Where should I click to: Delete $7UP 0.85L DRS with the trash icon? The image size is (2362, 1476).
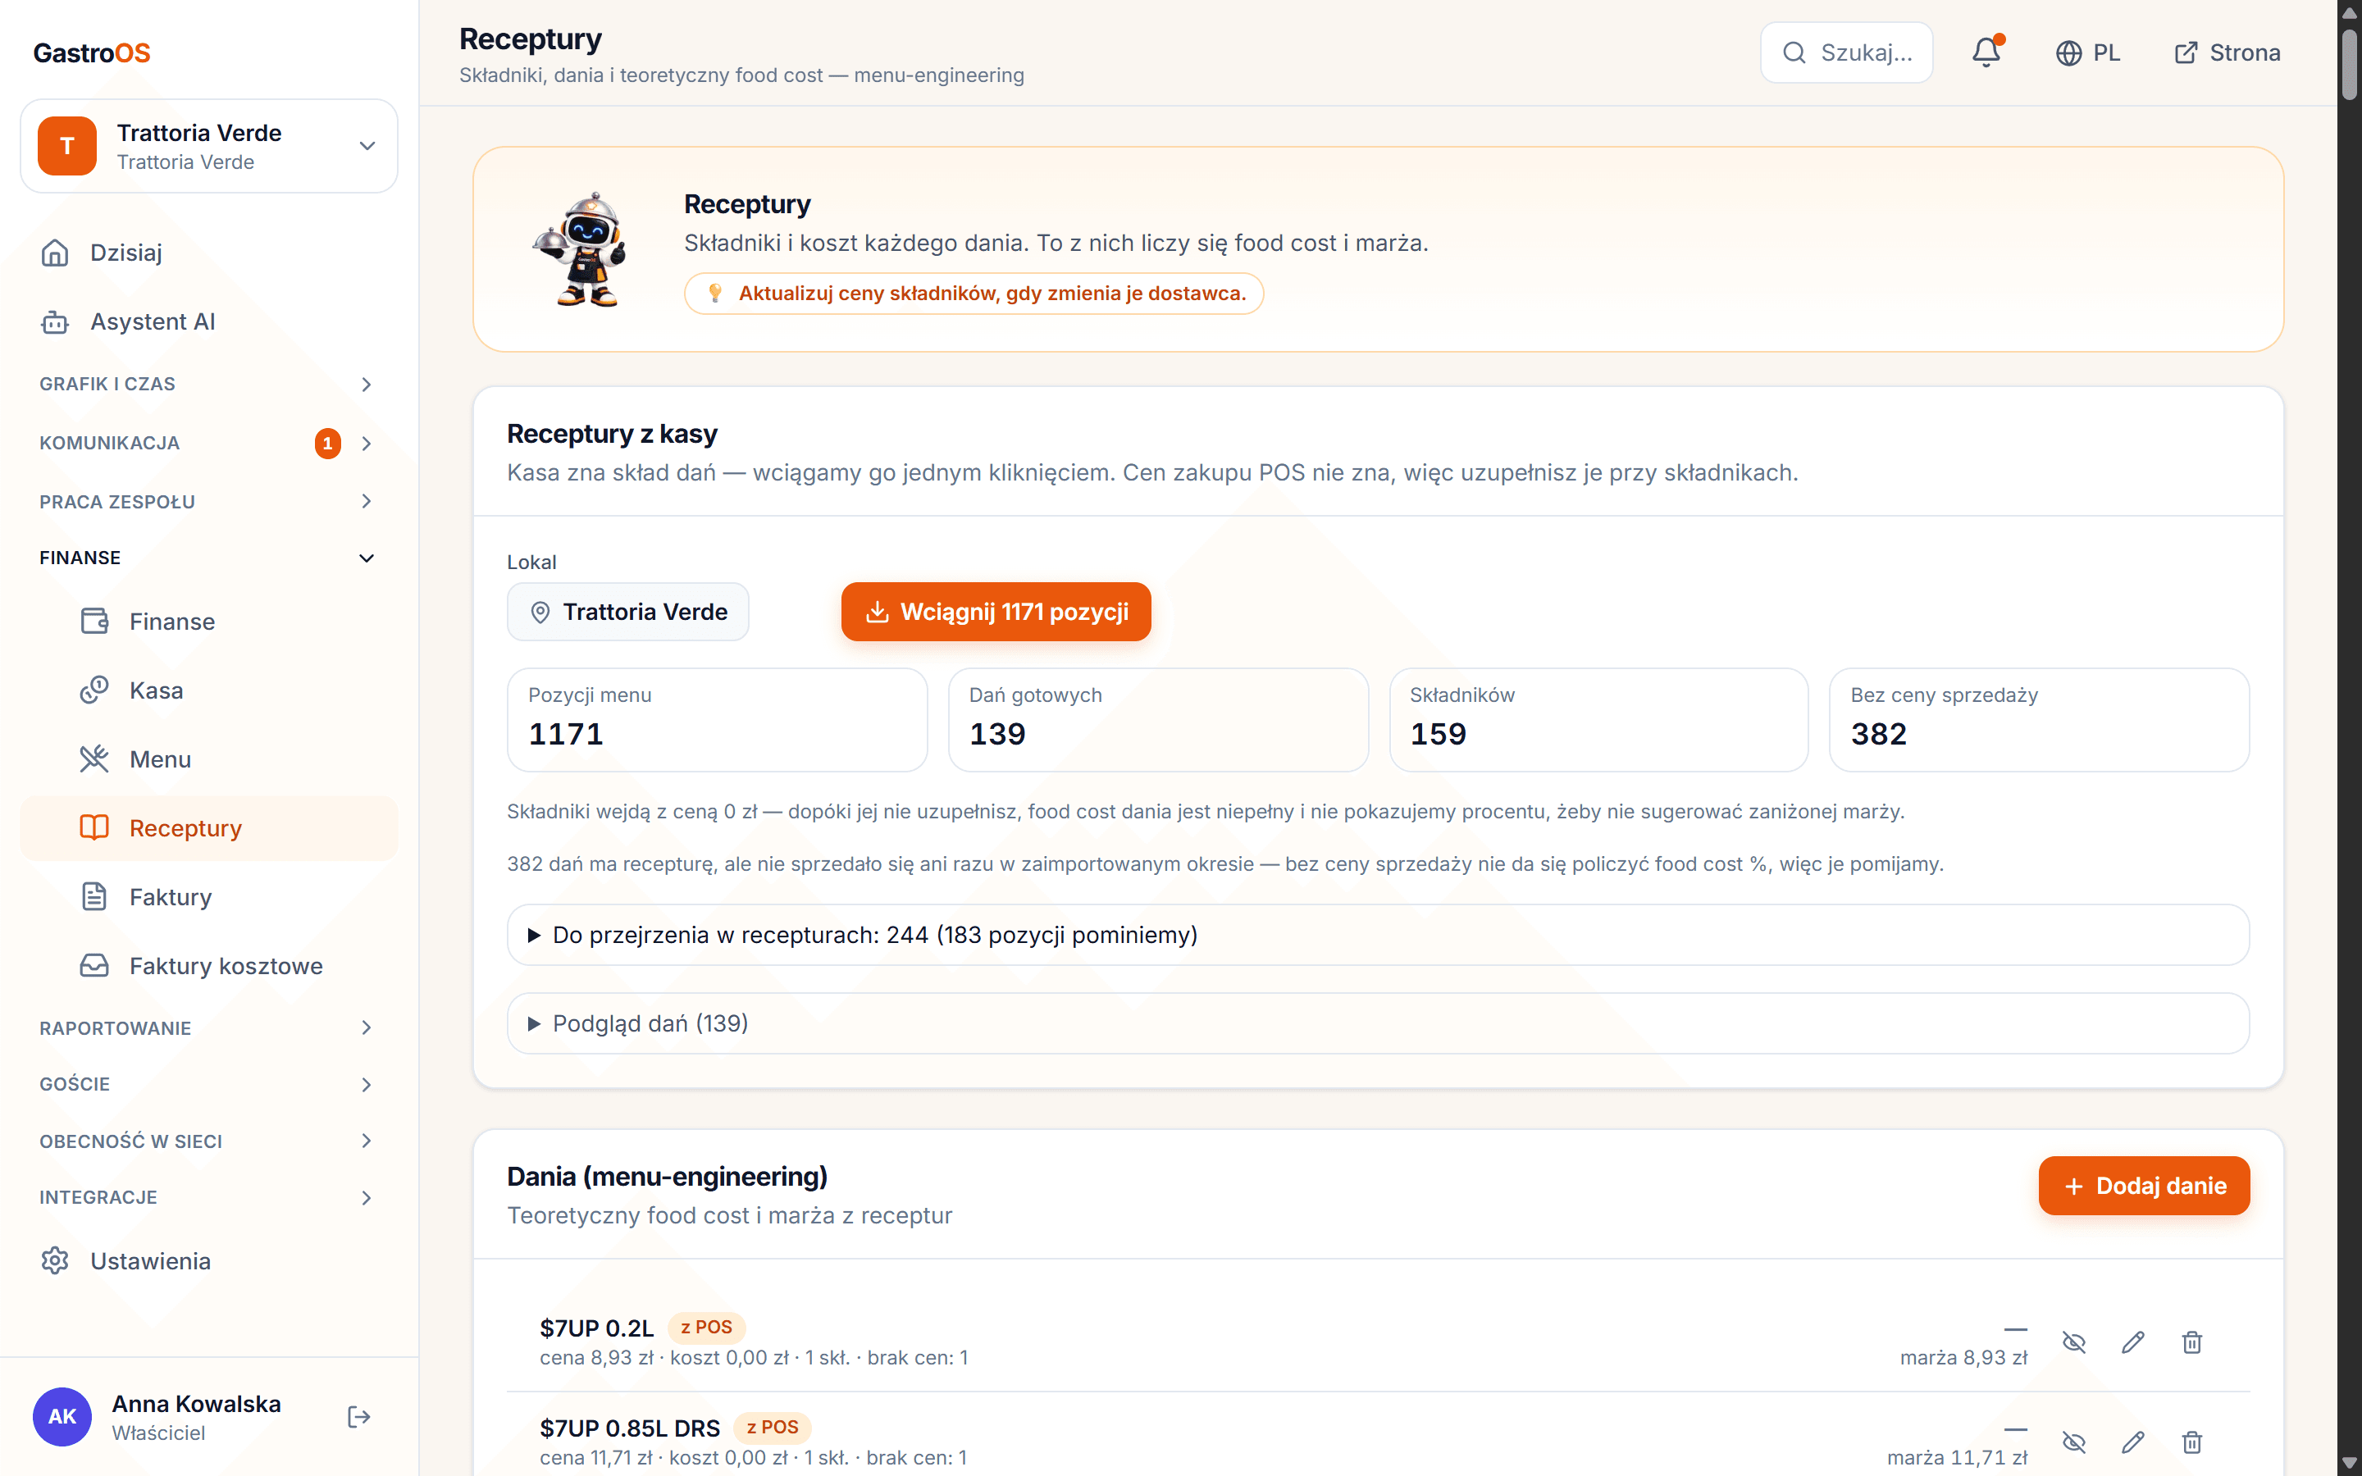point(2192,1442)
